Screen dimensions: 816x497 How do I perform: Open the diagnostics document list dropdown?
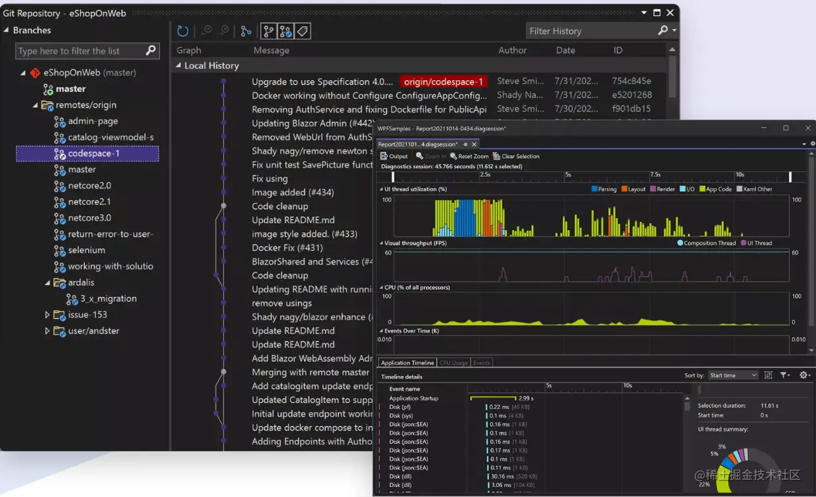(805, 144)
